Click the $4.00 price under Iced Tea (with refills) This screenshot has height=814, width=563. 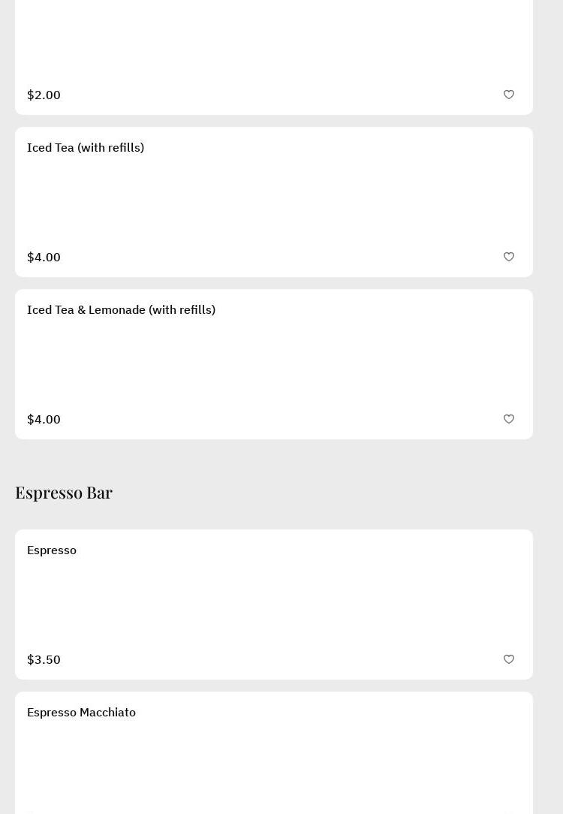coord(44,258)
